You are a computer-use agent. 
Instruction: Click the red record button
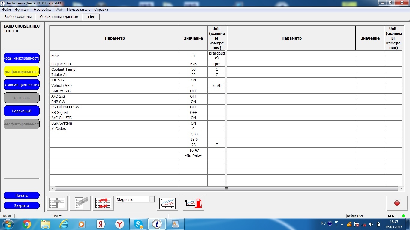coord(397,203)
